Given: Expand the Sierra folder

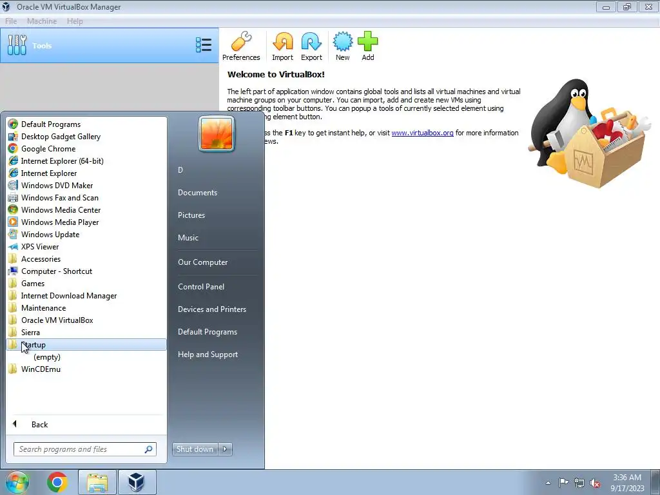Looking at the screenshot, I should point(86,332).
